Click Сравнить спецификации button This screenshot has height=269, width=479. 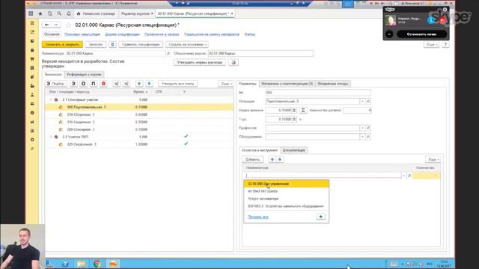(x=141, y=45)
